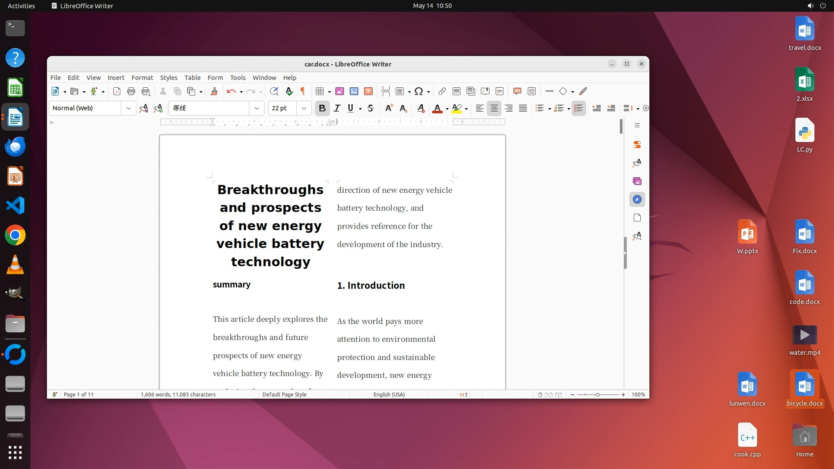Click the Insert Comment icon
This screenshot has width=834, height=469.
(x=517, y=91)
